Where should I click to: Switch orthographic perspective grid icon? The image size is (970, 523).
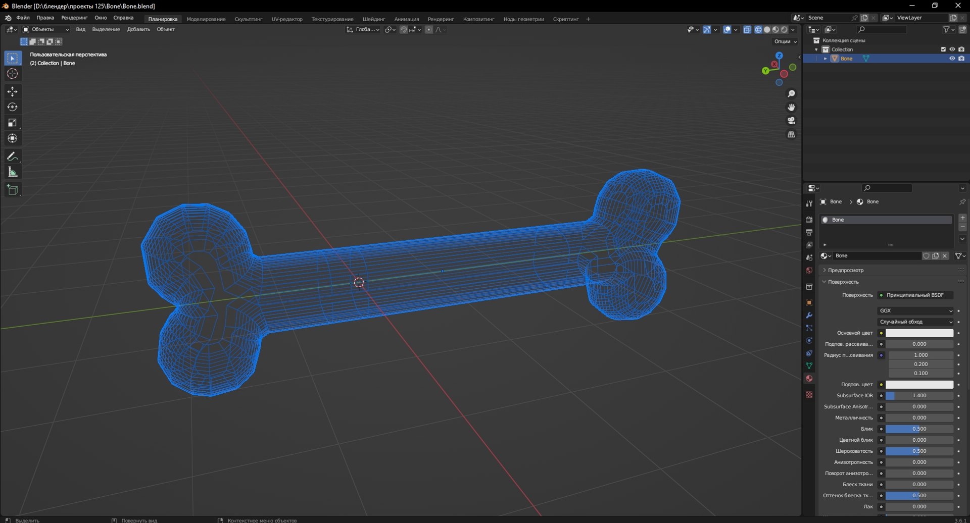coord(791,134)
